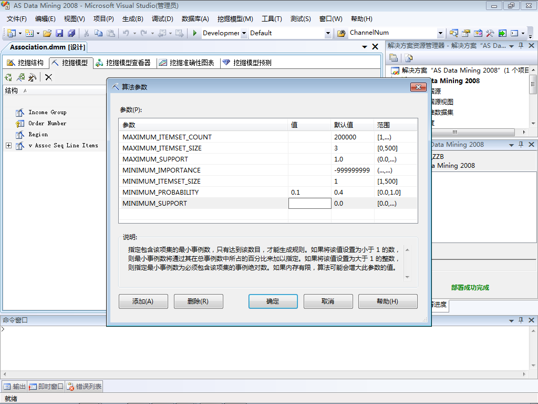Screen dimensions: 538x404
Task: Click the Add New Item toolbar icon
Action: click(29, 33)
